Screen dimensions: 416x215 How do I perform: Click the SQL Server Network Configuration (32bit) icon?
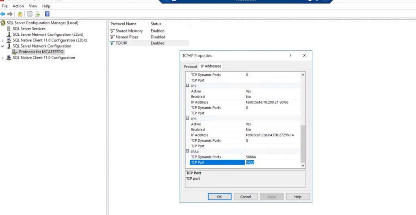[x=9, y=35]
